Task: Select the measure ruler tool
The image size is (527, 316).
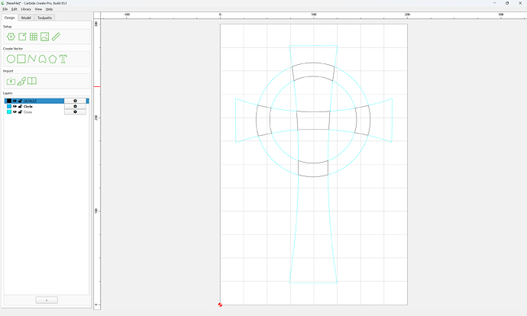Action: [56, 37]
